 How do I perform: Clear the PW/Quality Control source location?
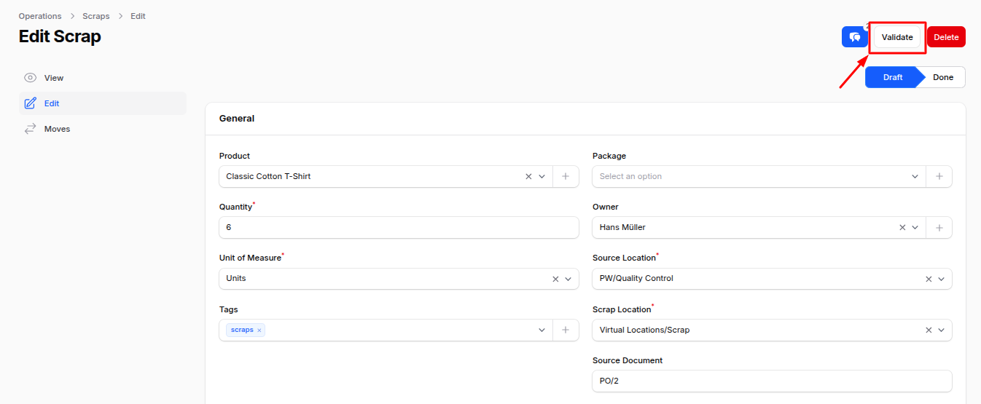point(929,279)
